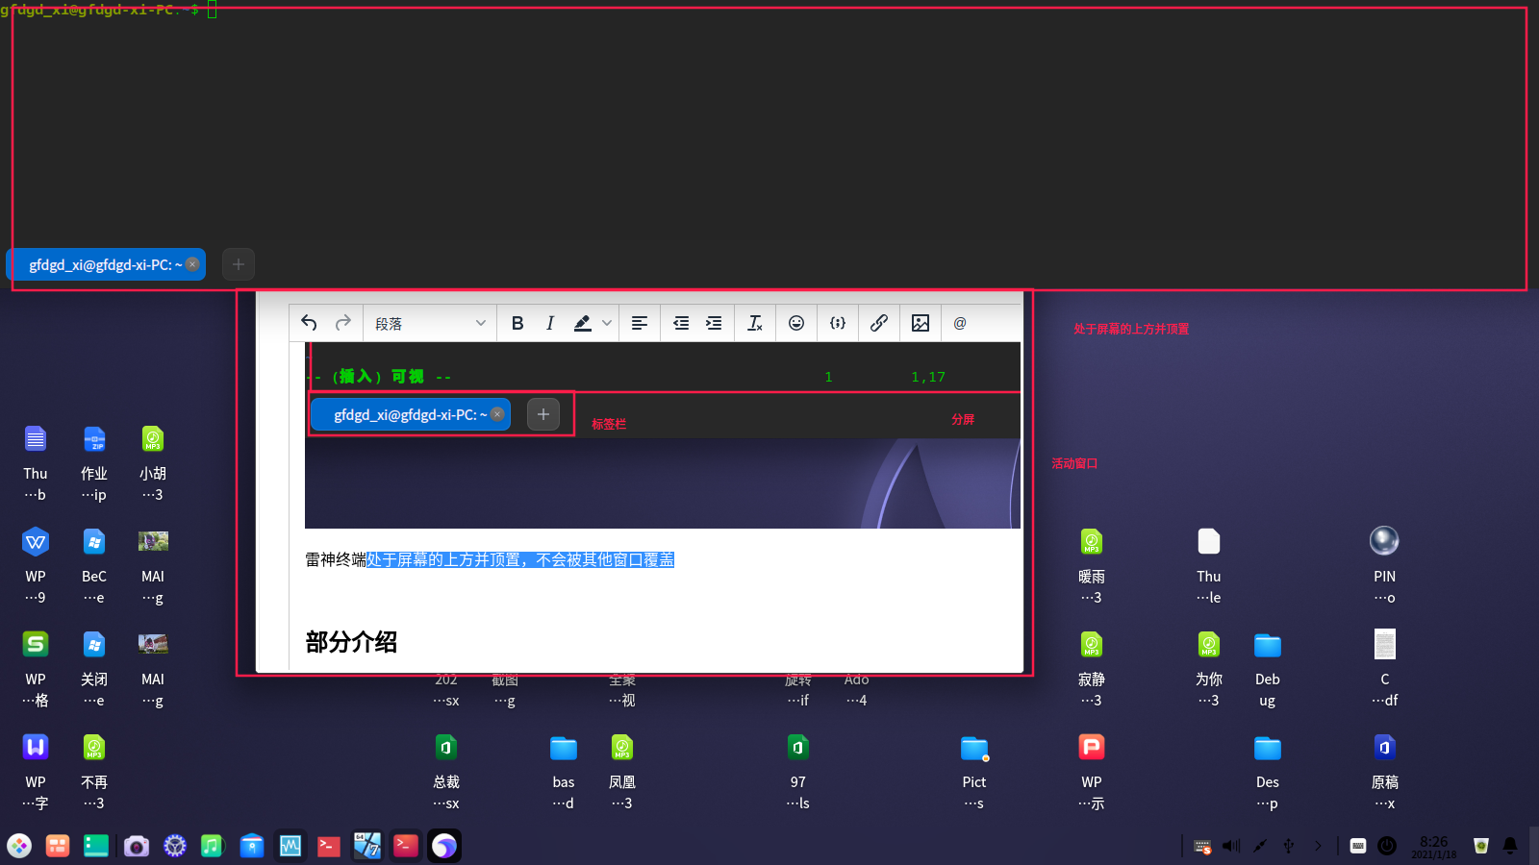Image resolution: width=1539 pixels, height=865 pixels.
Task: Redo the edit in the editor toolbar
Action: [342, 323]
